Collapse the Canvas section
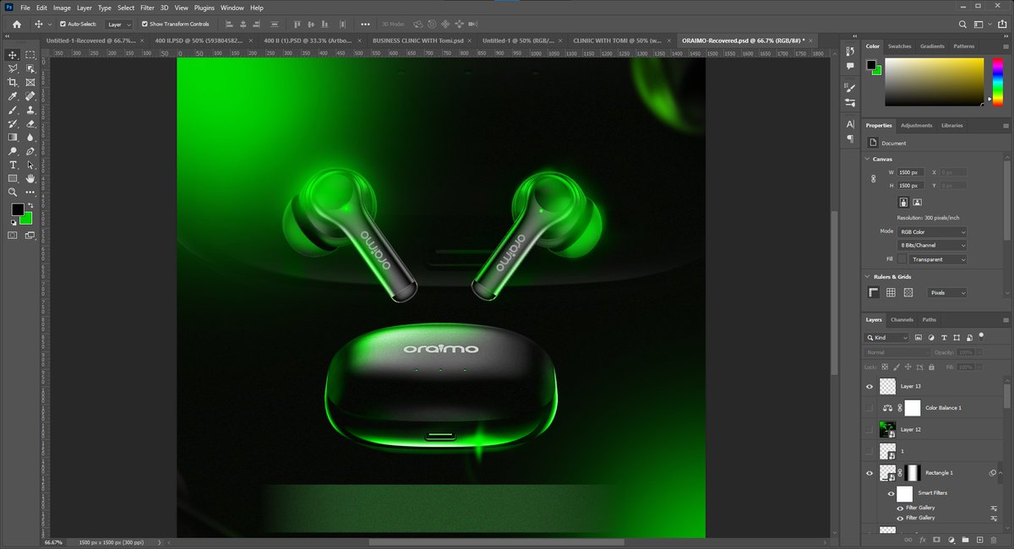The height and width of the screenshot is (549, 1014). [867, 159]
